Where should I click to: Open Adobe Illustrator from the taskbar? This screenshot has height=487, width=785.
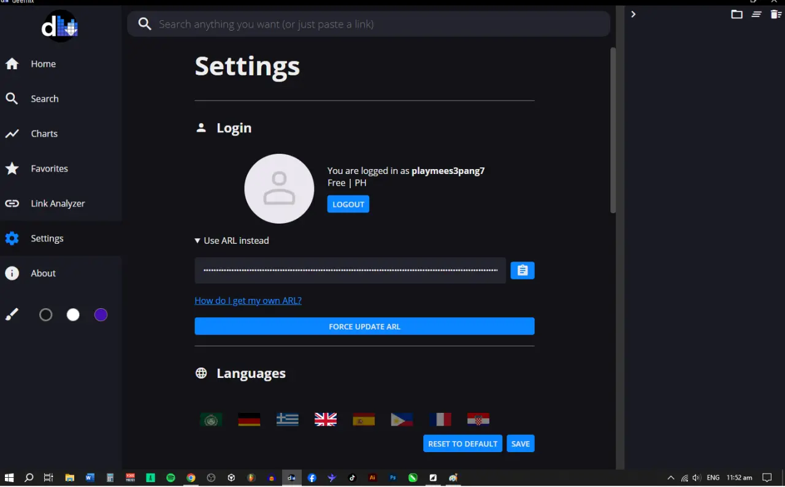(x=372, y=478)
